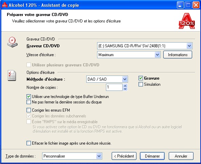This screenshot has height=164, width=201.
Task: Click the Précédent button
Action: [x=124, y=156]
